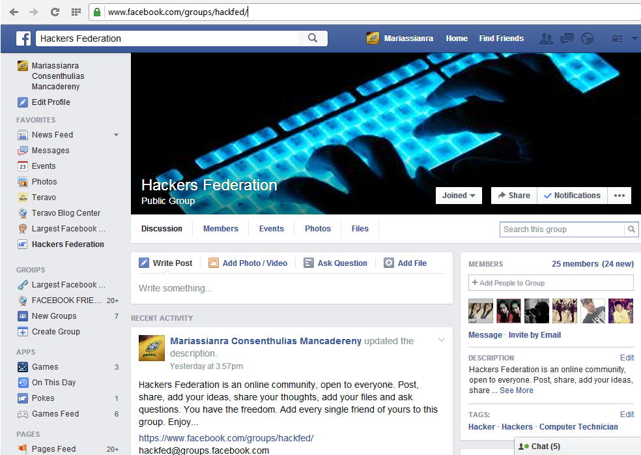Open the Joined dropdown on the cover
The width and height of the screenshot is (641, 455).
(x=458, y=195)
